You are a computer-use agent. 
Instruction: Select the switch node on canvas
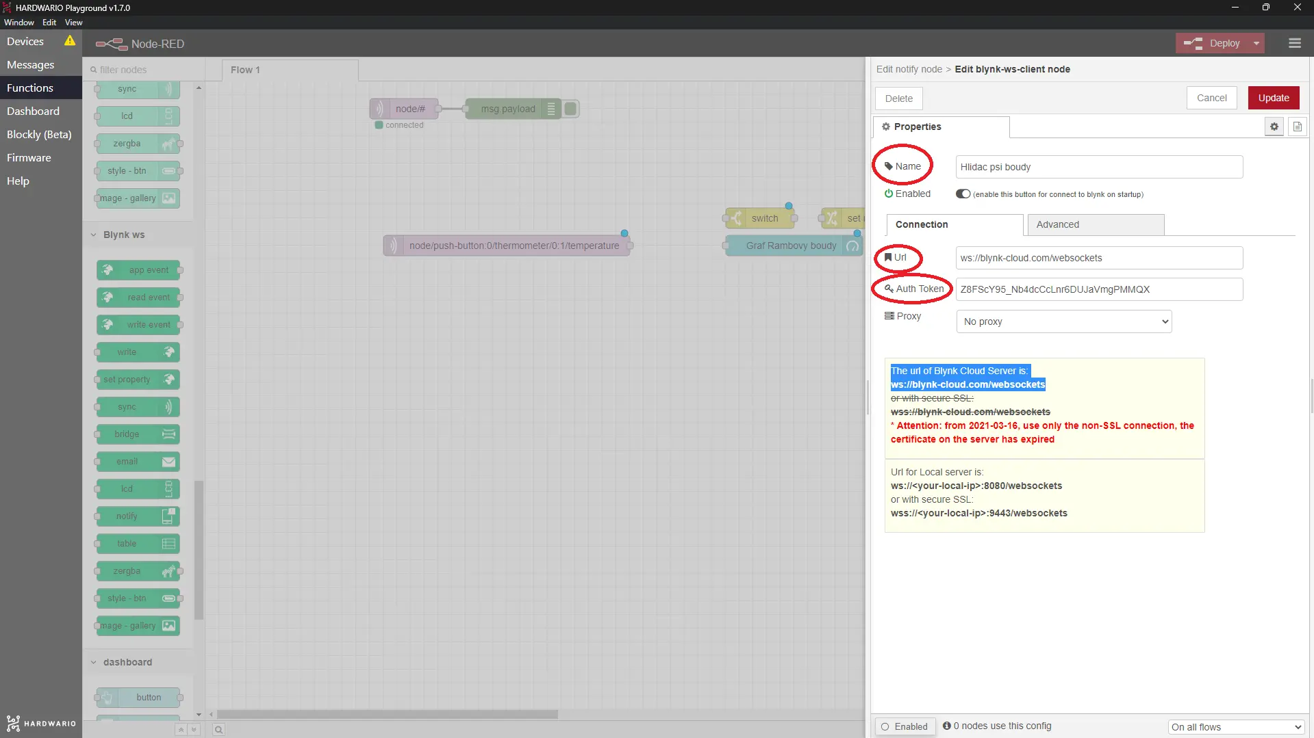(x=759, y=218)
